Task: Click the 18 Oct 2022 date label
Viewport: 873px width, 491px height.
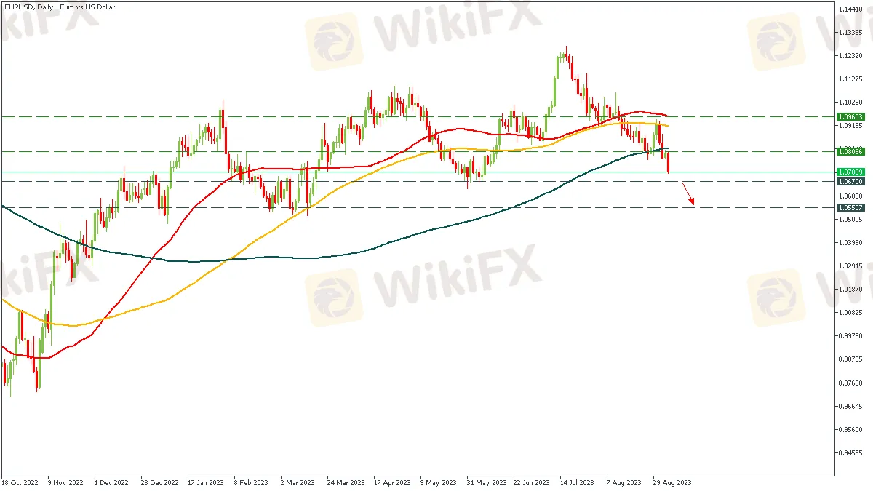Action: point(20,482)
